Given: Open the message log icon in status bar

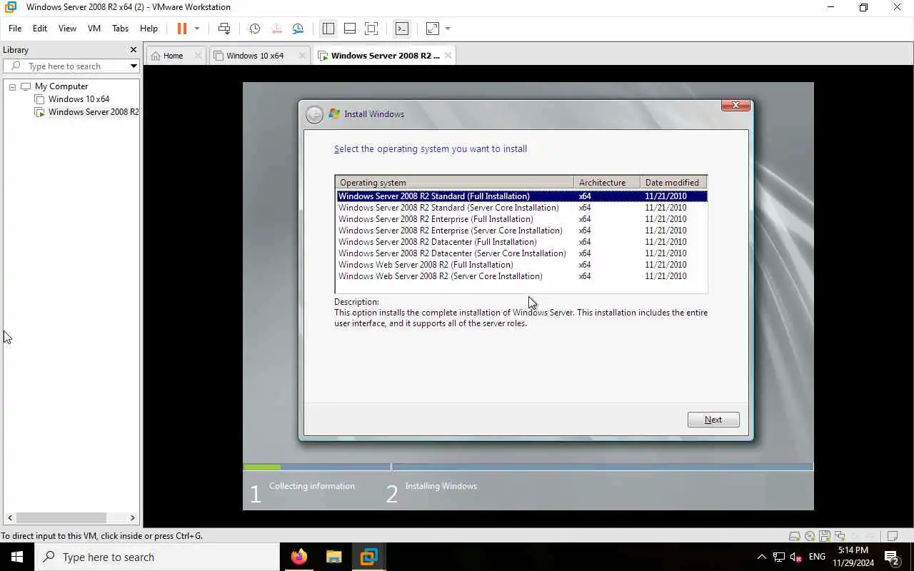Looking at the screenshot, I should 892,536.
